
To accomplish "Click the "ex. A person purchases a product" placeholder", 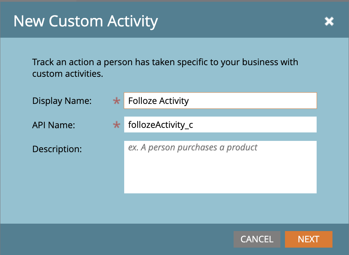I will (192, 147).
